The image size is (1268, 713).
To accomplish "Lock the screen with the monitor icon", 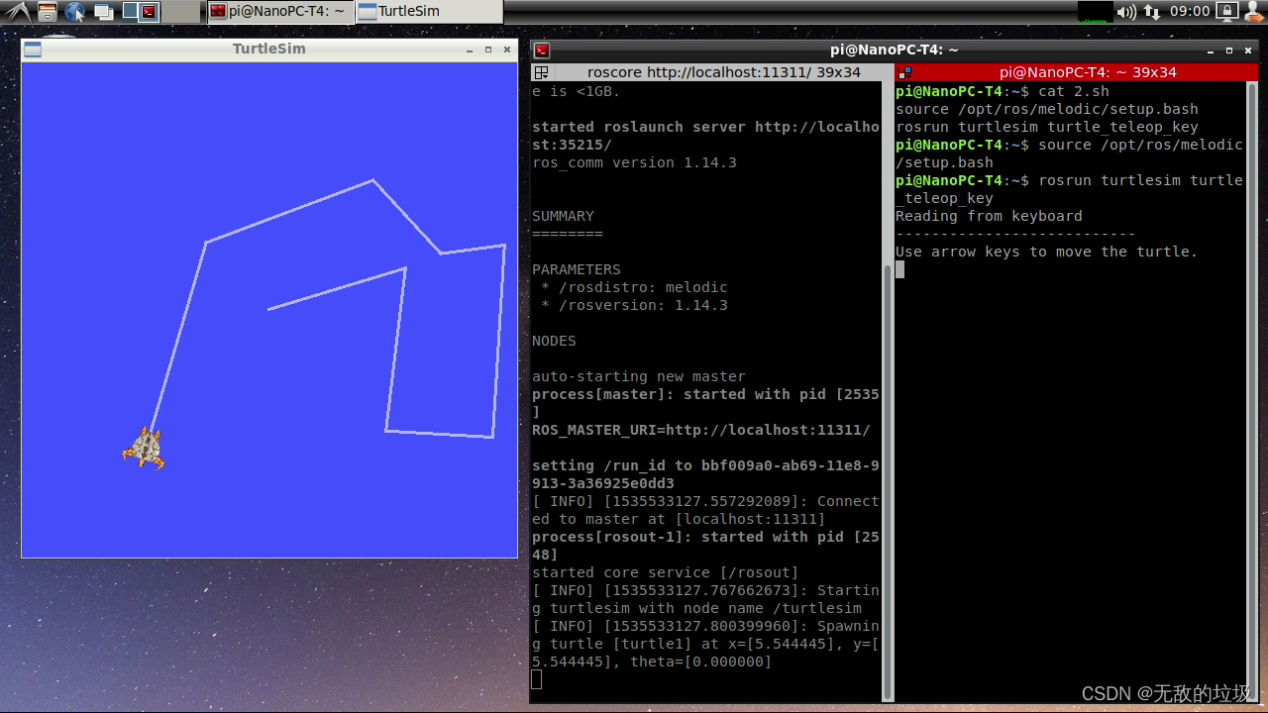I will (1226, 12).
